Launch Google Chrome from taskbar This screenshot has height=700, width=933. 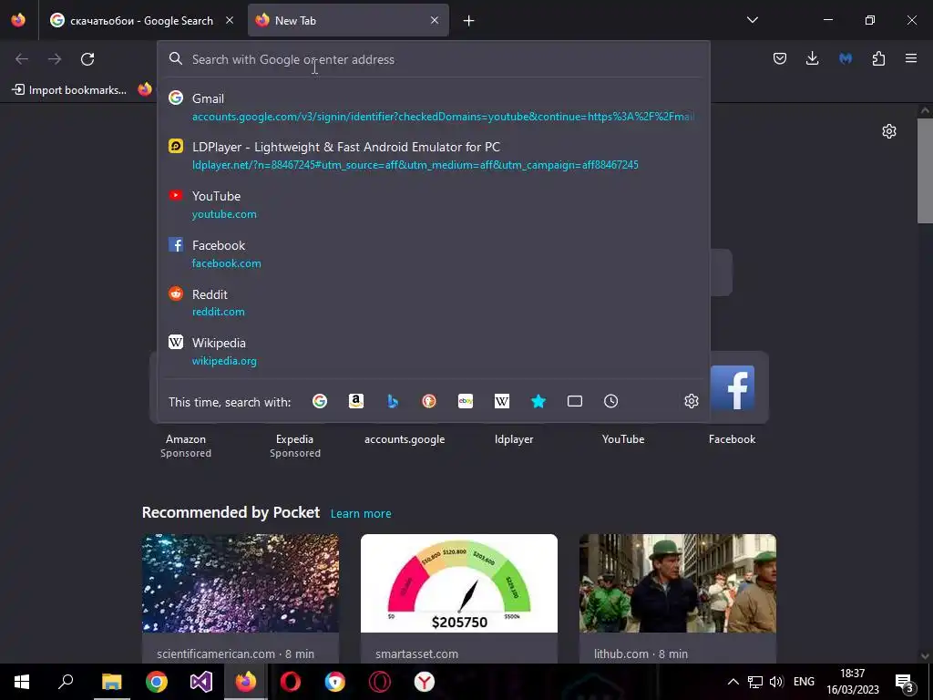[157, 682]
